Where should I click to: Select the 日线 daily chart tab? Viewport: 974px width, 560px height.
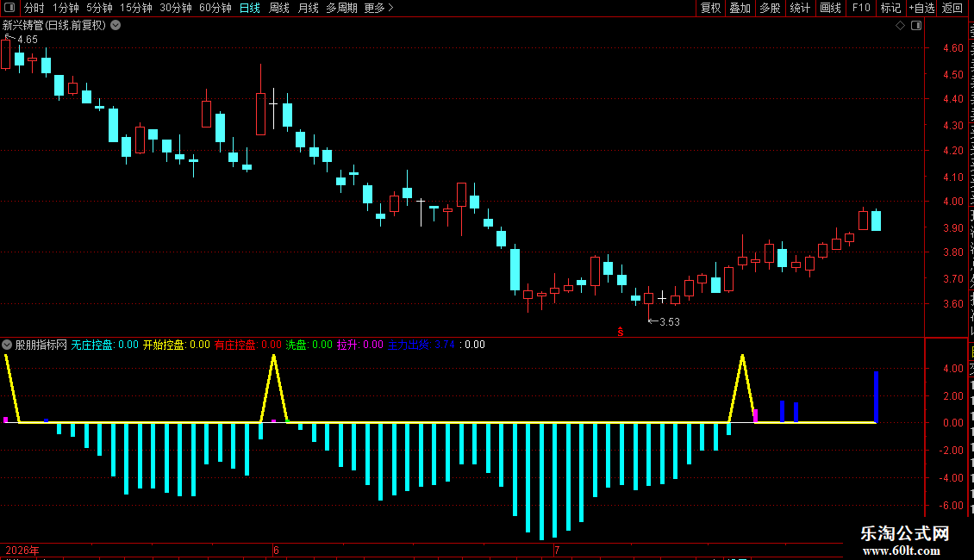click(250, 8)
